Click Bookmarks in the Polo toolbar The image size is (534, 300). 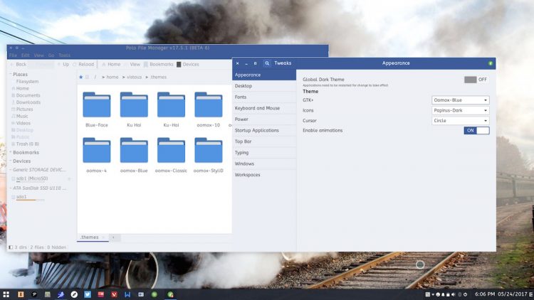(158, 64)
